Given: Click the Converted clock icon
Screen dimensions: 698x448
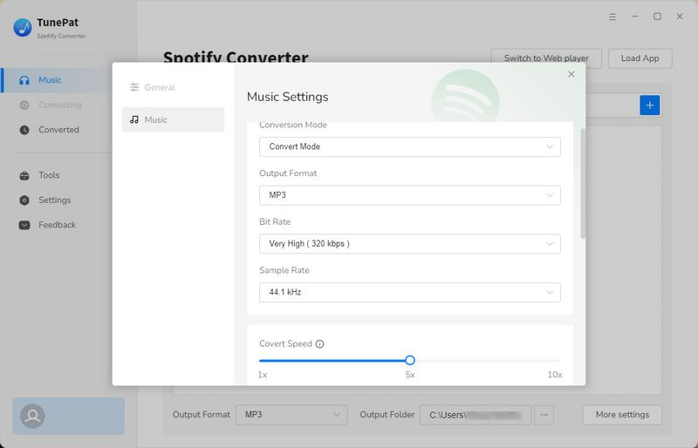Looking at the screenshot, I should 24,130.
